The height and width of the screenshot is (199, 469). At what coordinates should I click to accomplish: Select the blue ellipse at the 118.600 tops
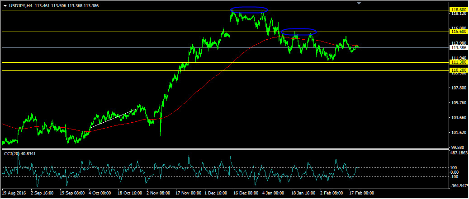[x=249, y=10]
